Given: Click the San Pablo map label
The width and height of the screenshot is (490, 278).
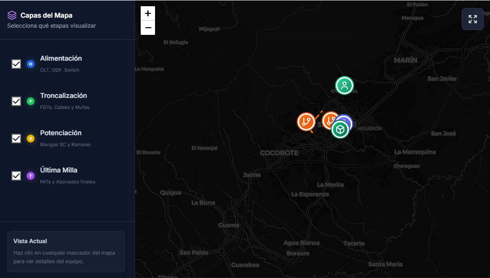Looking at the screenshot, I should (194, 253).
